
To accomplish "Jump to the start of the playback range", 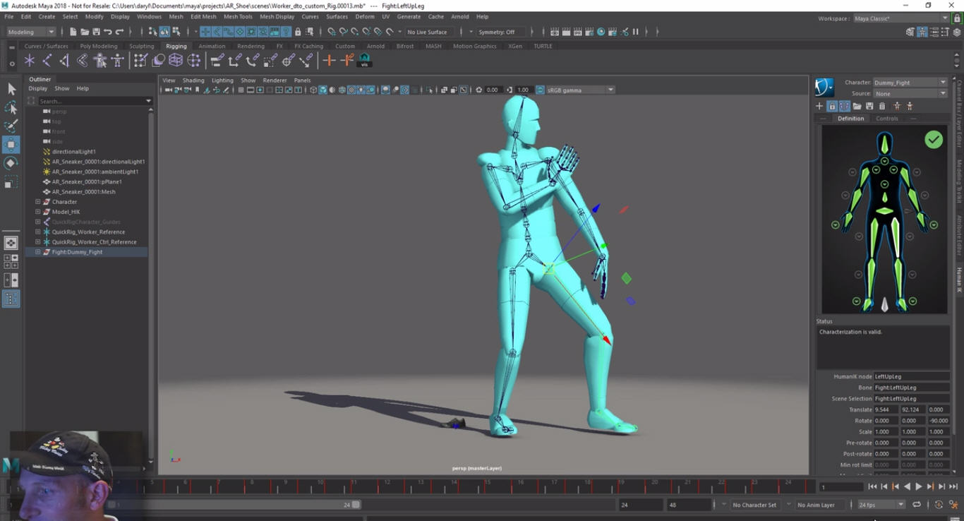I will point(873,486).
